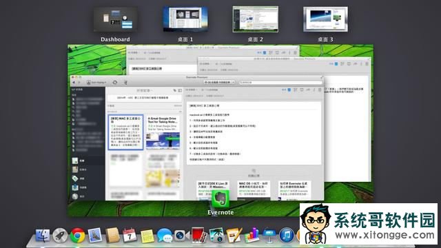Click the tag filter icon above note list
Screen dimensions: 441x248
[174, 90]
